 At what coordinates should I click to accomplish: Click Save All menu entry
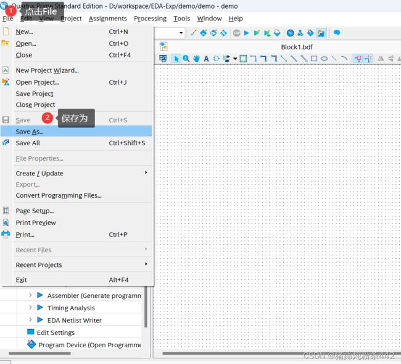tap(76, 143)
